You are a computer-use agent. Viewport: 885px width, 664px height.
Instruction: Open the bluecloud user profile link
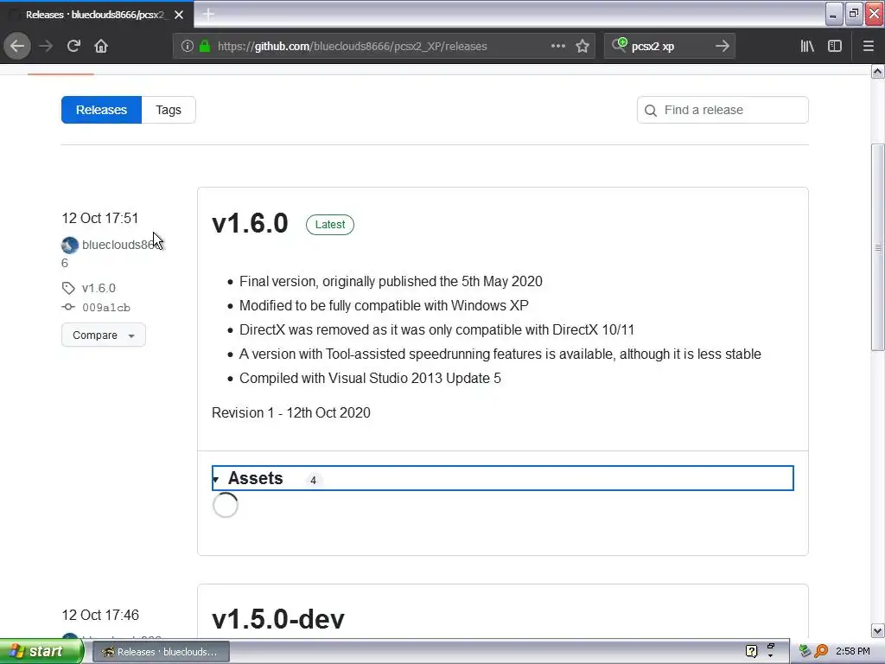(x=122, y=245)
